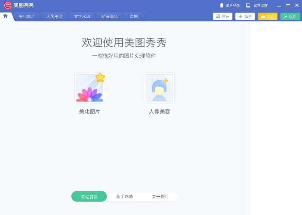Click the yellow crown 会员 button
Image resolution: width=302 pixels, height=215 pixels.
click(268, 16)
